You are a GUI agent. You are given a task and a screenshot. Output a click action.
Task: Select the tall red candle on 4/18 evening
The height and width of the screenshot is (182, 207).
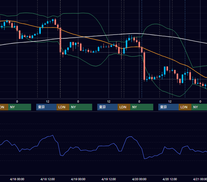click(61, 40)
